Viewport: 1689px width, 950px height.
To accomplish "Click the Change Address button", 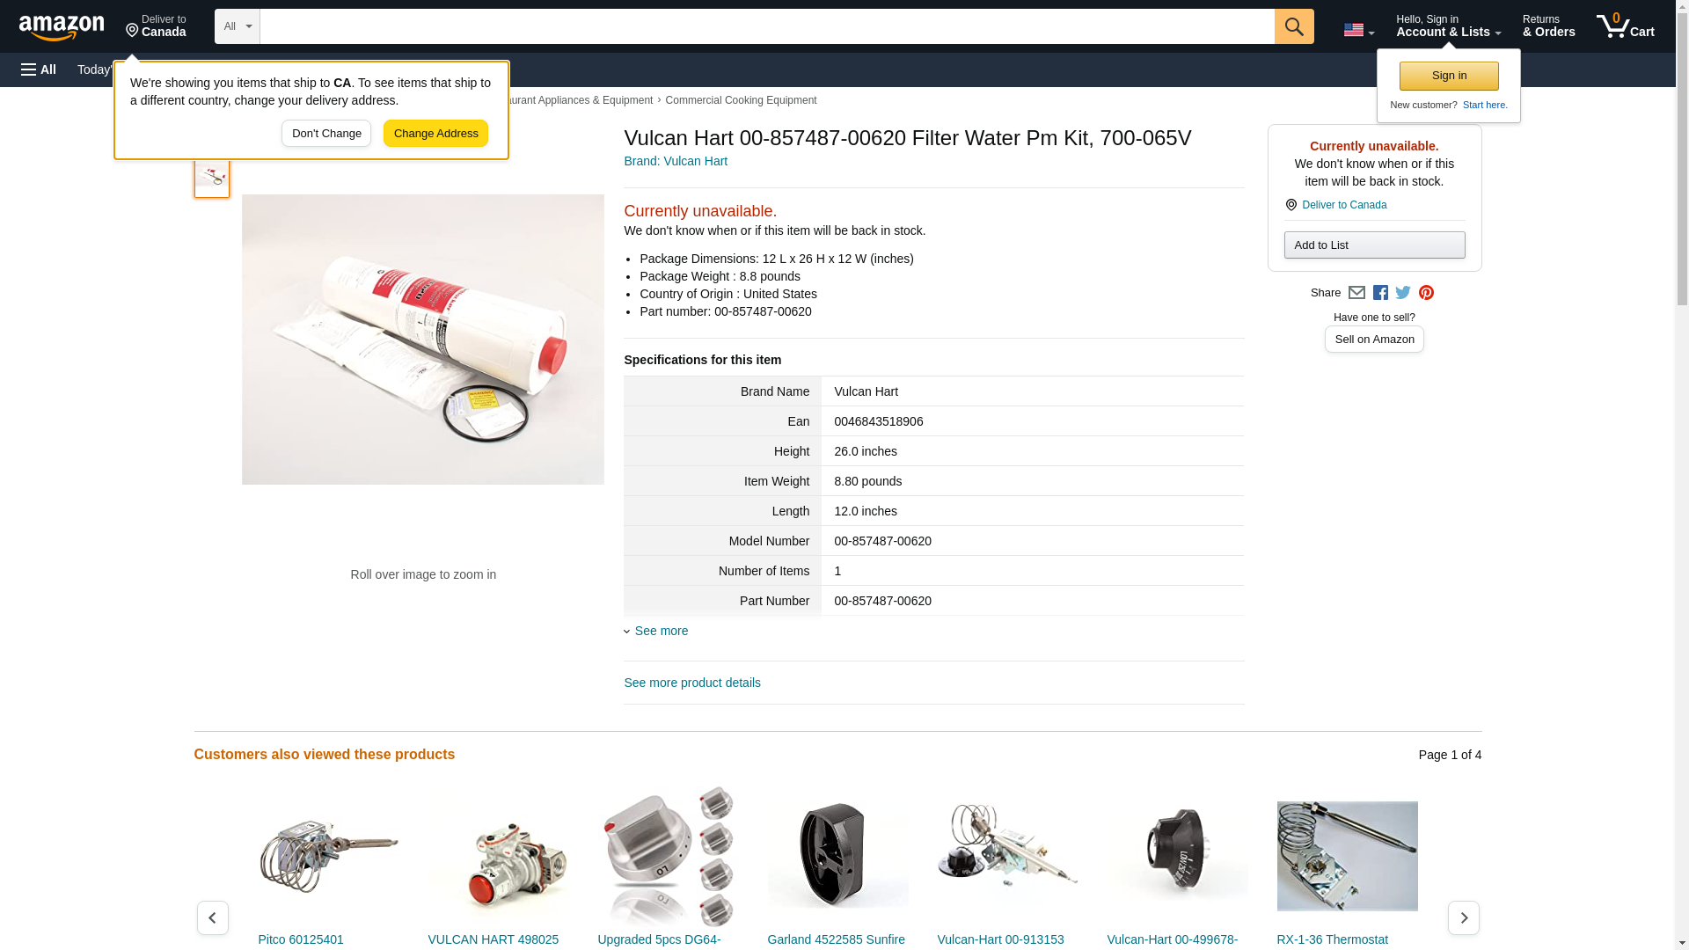I will (435, 134).
